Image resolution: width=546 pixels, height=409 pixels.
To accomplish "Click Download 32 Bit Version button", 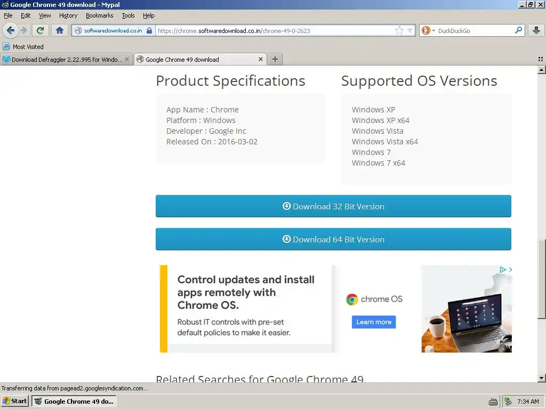I will point(333,206).
